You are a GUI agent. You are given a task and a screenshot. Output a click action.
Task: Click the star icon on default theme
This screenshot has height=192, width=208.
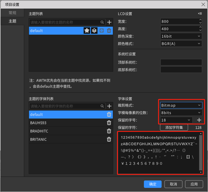[87, 31]
